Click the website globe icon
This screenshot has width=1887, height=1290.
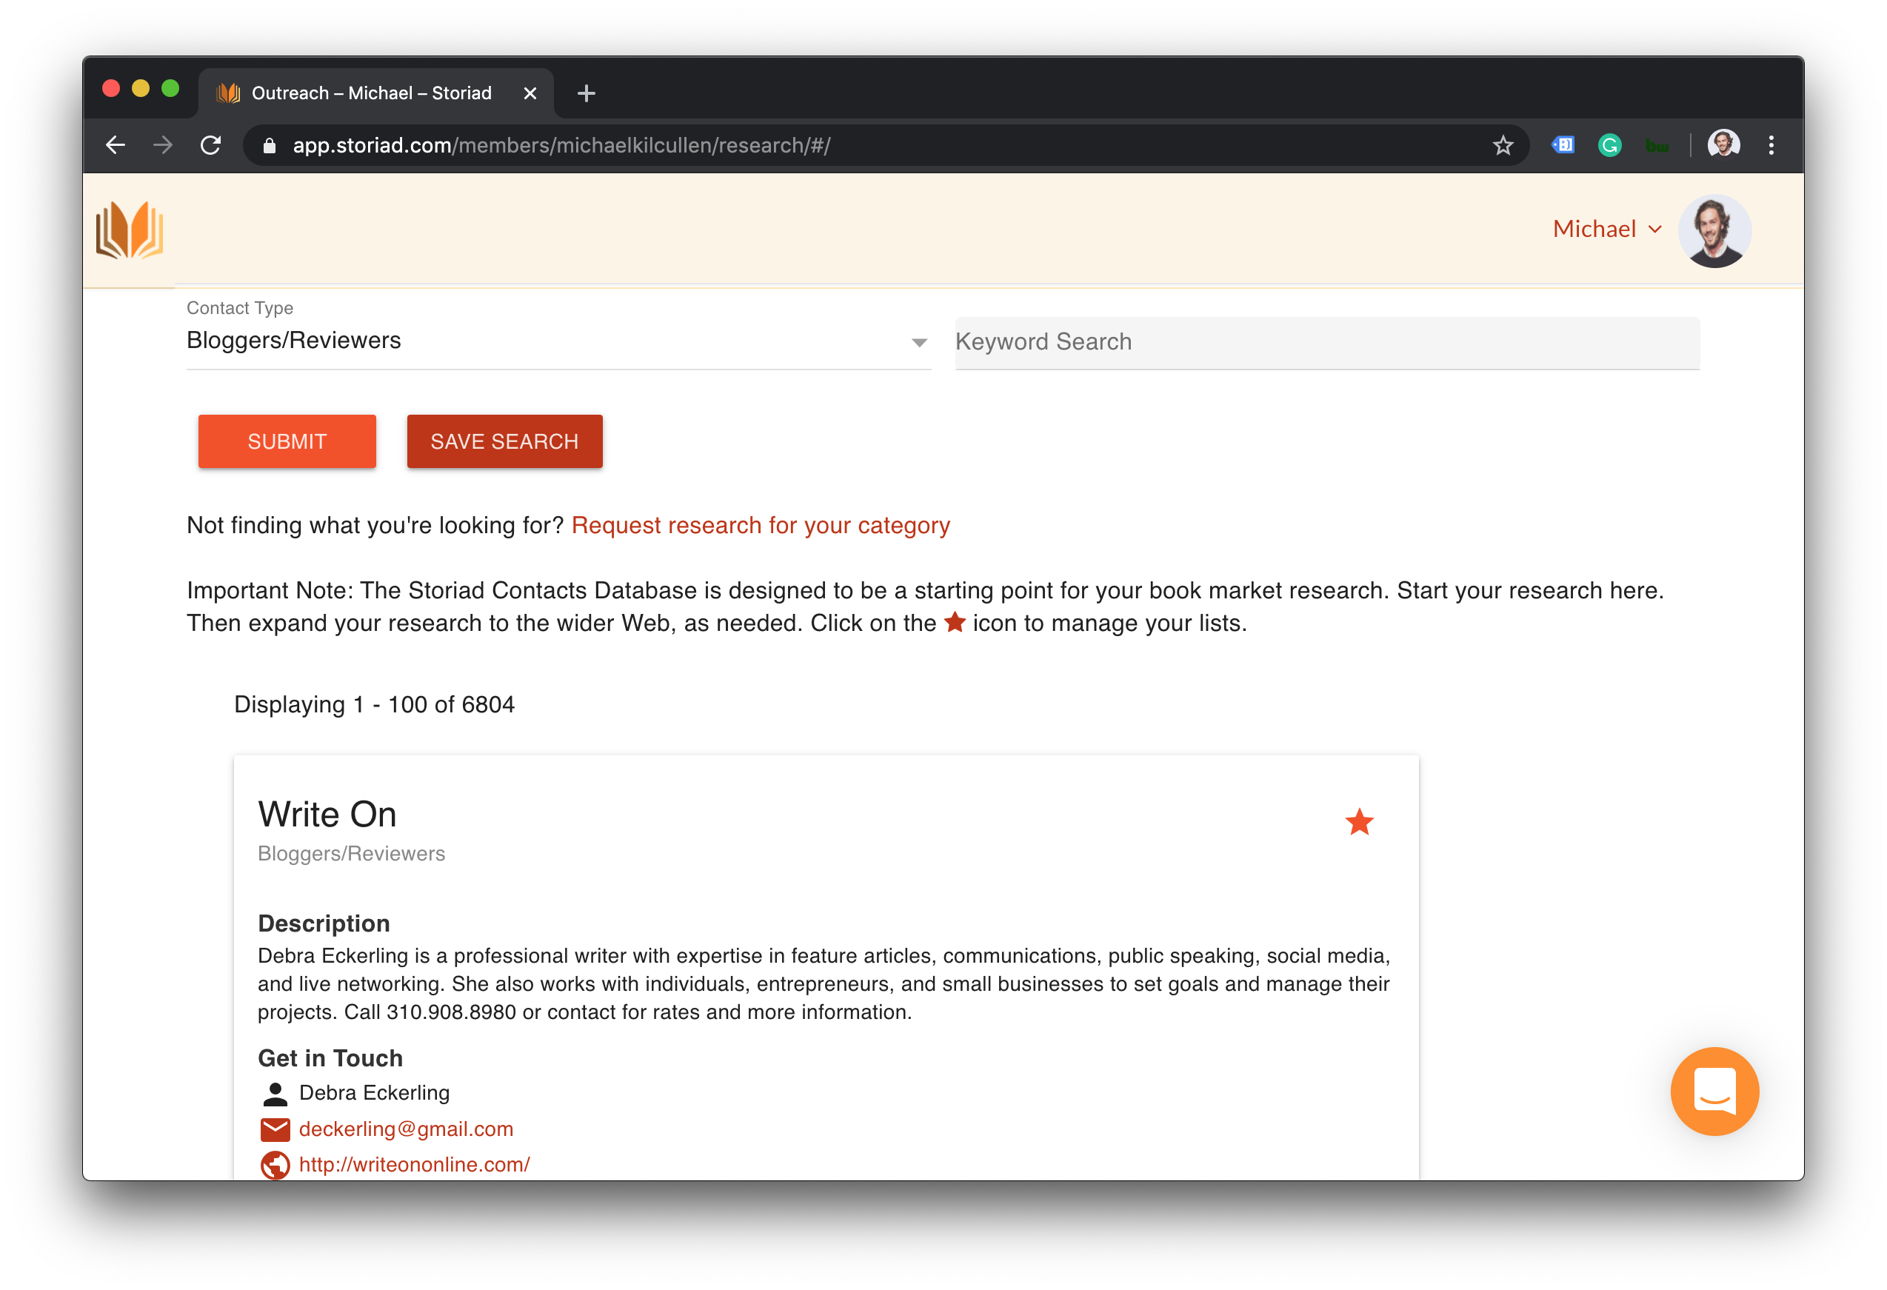(275, 1165)
